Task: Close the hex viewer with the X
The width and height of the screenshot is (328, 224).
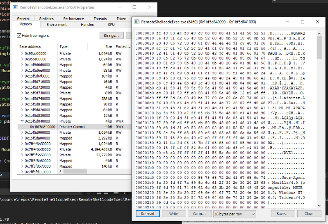Action: pos(318,22)
